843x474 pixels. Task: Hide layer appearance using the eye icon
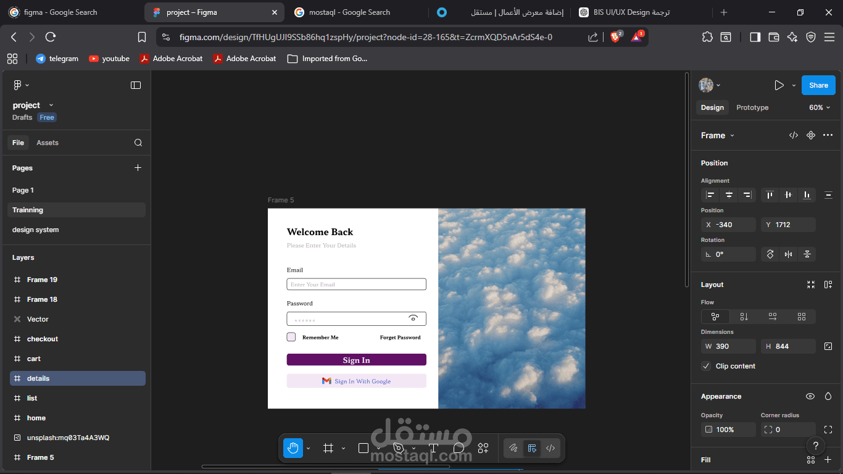pos(810,396)
